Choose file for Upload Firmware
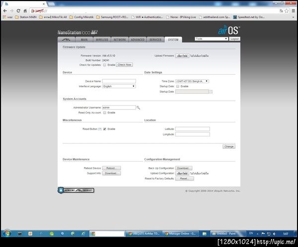Screen dimensions: 298x247 [182, 56]
